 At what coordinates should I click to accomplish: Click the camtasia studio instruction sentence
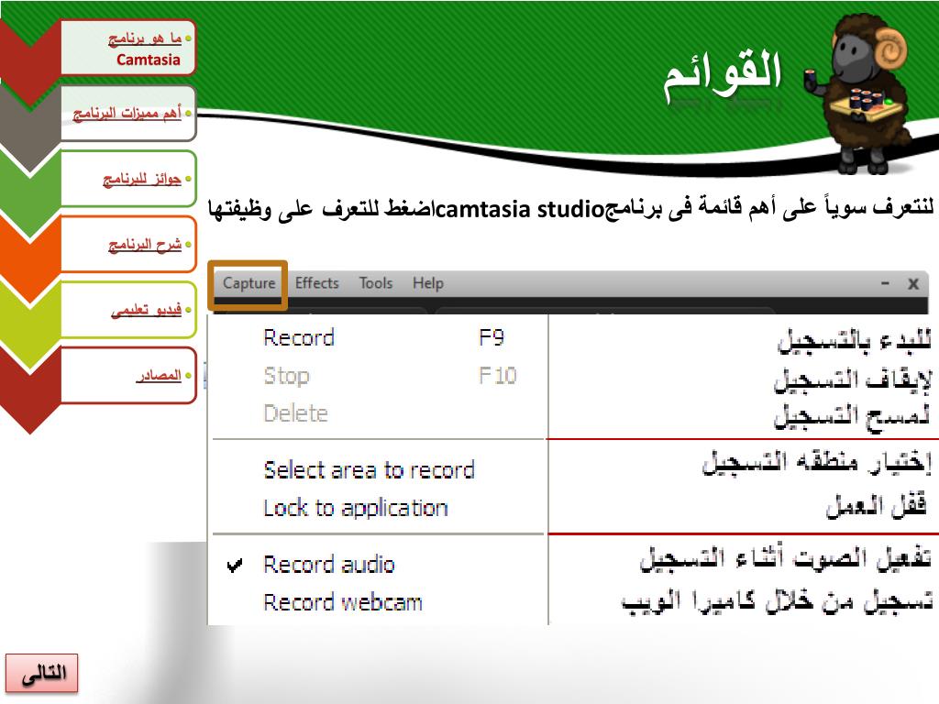(570, 209)
